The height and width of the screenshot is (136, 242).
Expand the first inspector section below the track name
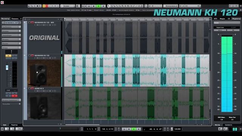click(11, 27)
